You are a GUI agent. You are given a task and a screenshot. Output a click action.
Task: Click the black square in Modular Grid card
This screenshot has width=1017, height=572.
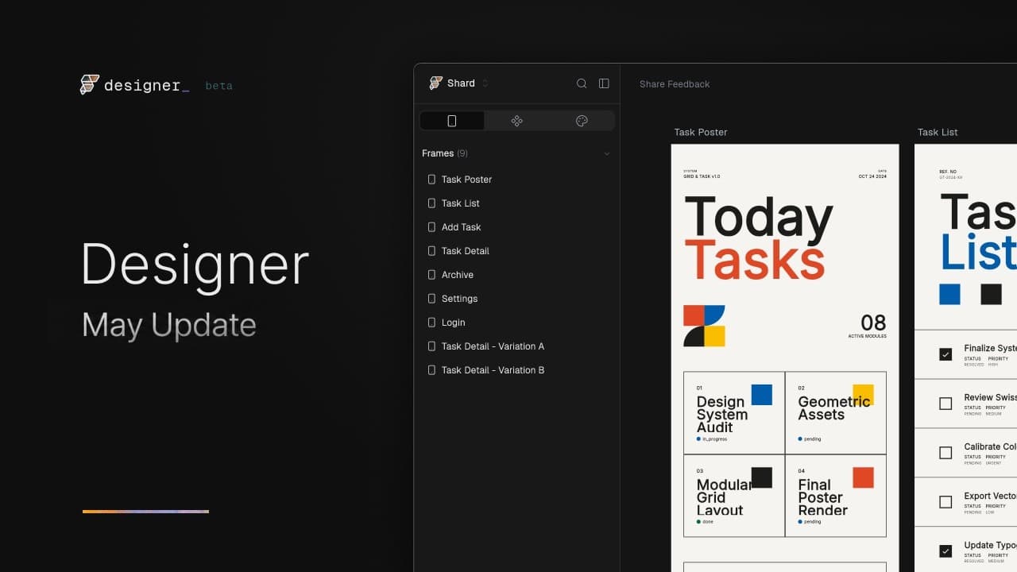[x=762, y=477]
